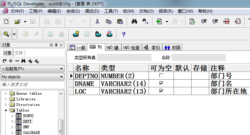The height and width of the screenshot is (135, 250).
Task: Click the Explain plan bulb-database icon
Action: (76, 34)
